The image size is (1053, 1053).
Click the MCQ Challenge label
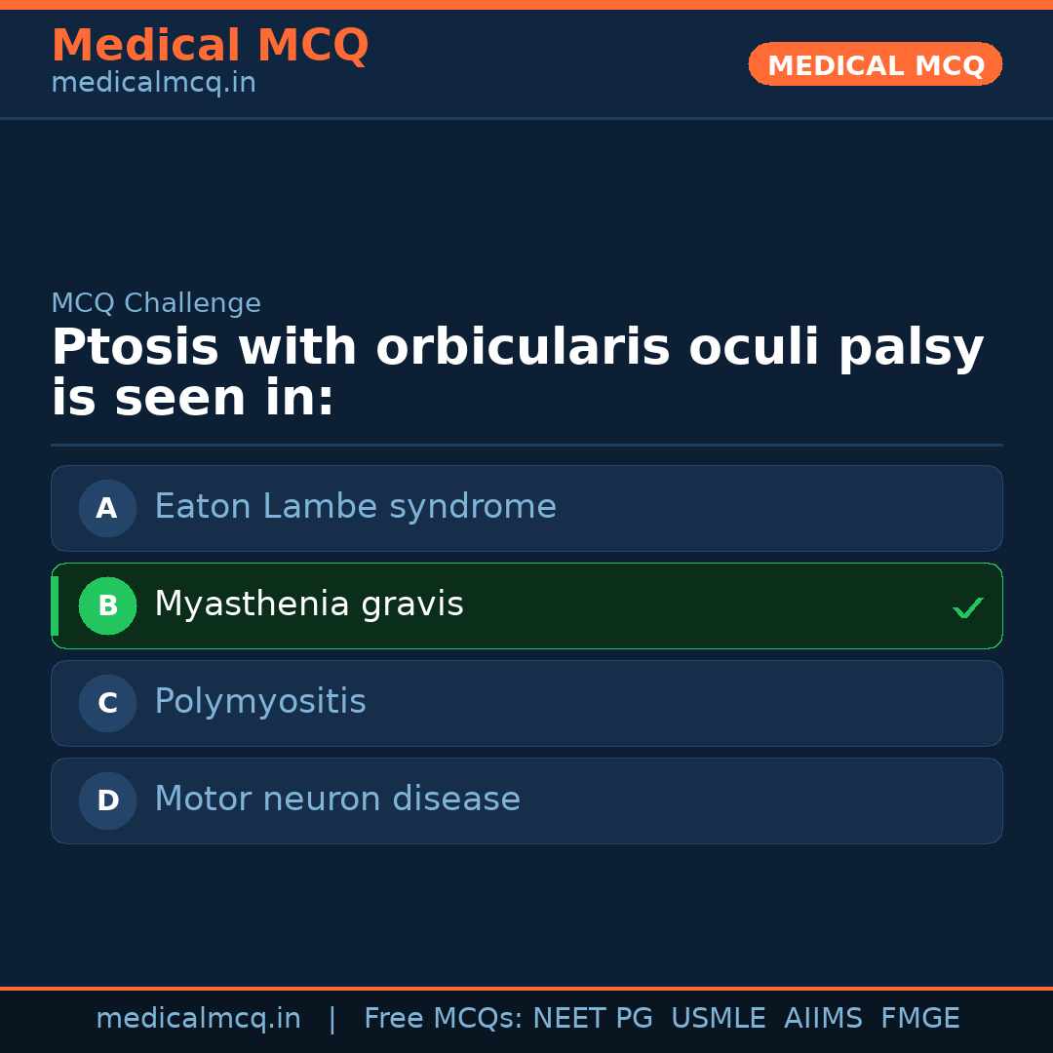pos(156,303)
